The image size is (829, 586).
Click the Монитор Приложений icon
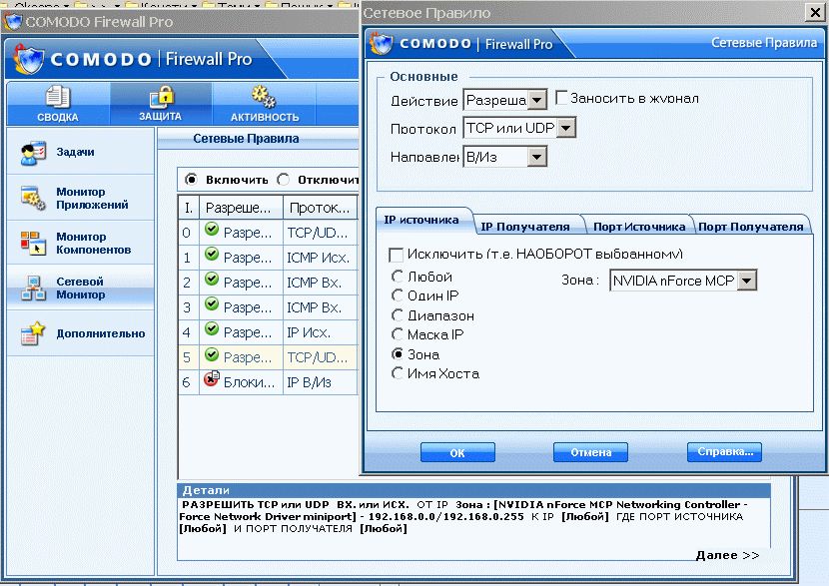(x=33, y=198)
